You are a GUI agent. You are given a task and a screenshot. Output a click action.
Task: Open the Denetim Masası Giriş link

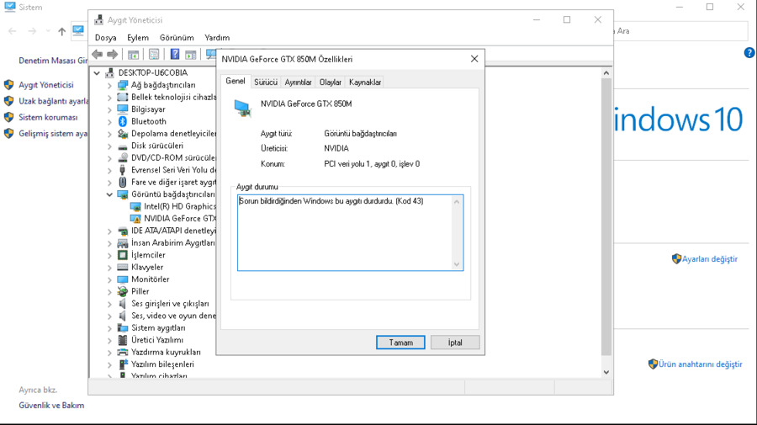coord(53,61)
